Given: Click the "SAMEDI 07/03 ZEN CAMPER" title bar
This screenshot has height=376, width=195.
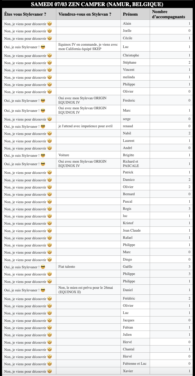Looking at the screenshot, I should pyautogui.click(x=97, y=4).
